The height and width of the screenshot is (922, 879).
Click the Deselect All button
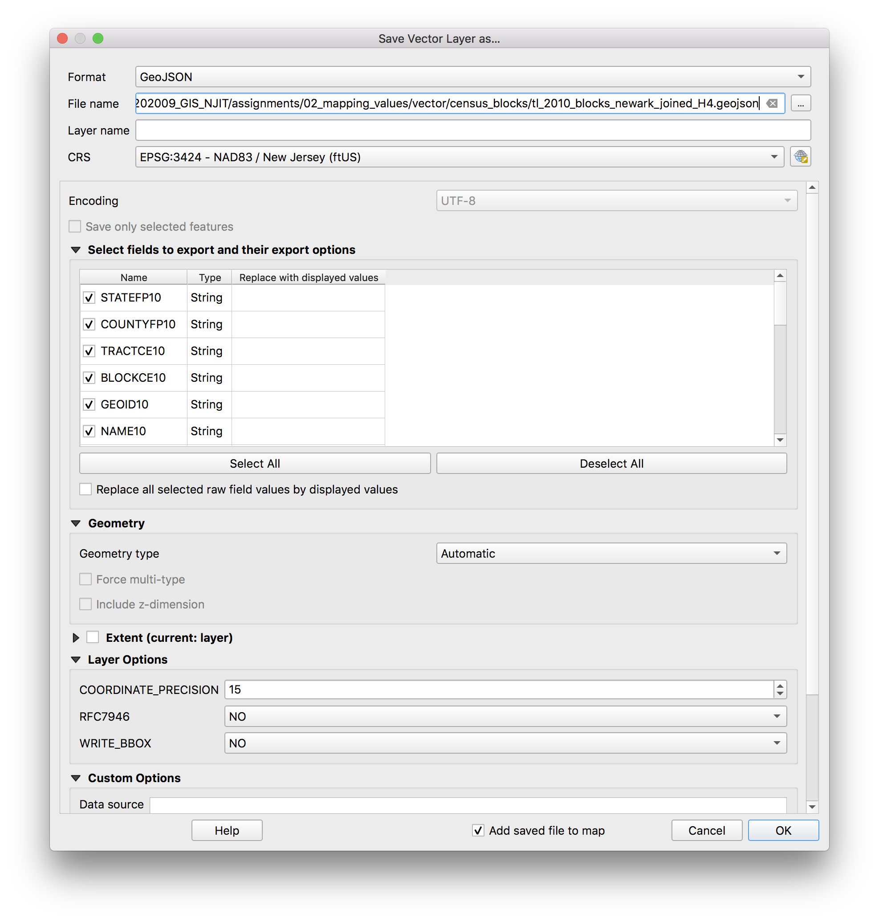611,463
